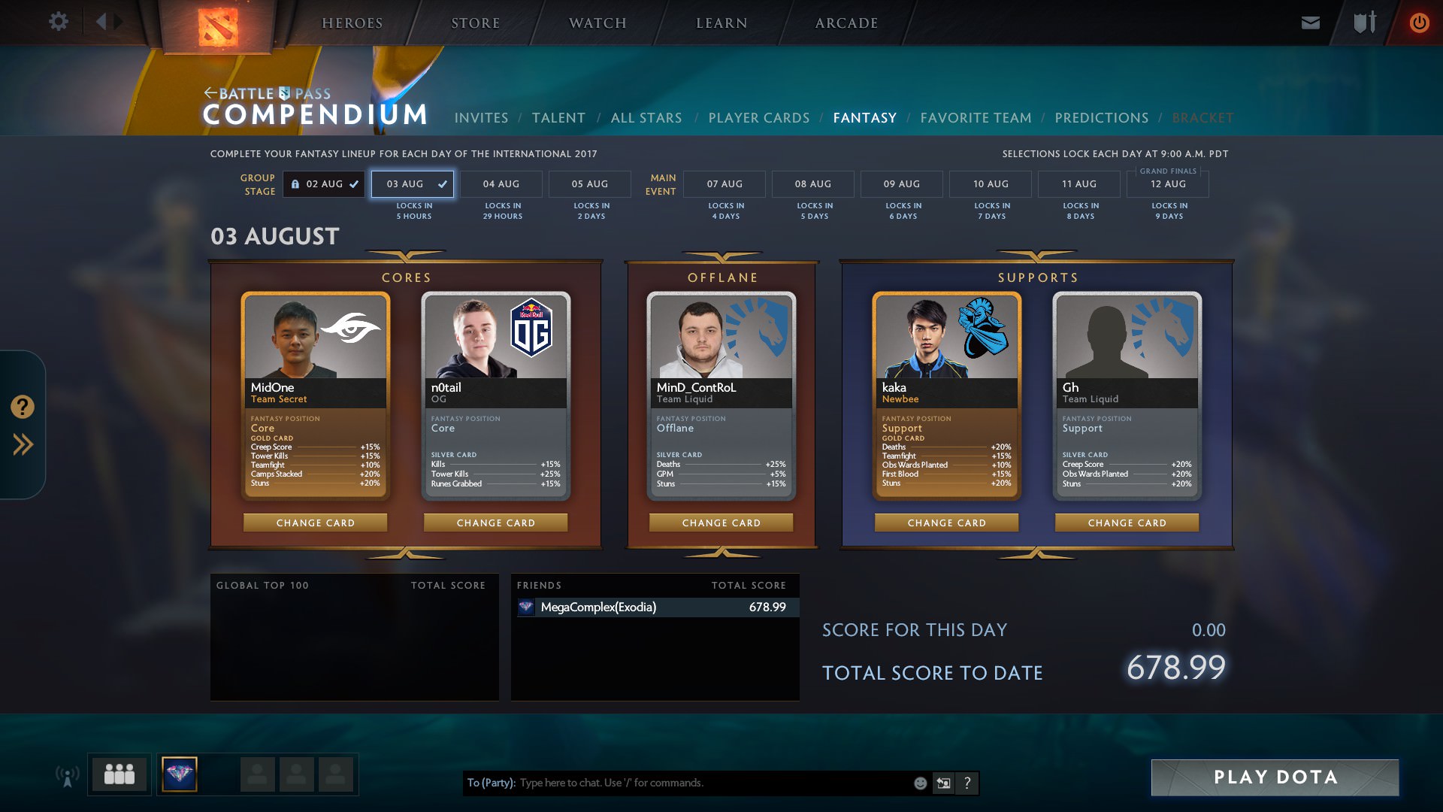Select the BRACKET tab in compendium
Viewport: 1443px width, 812px height.
(x=1203, y=117)
